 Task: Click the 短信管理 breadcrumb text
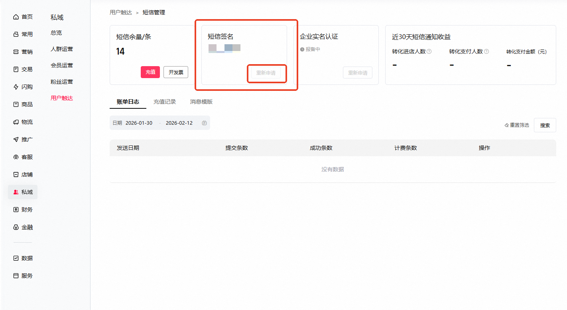click(x=154, y=12)
